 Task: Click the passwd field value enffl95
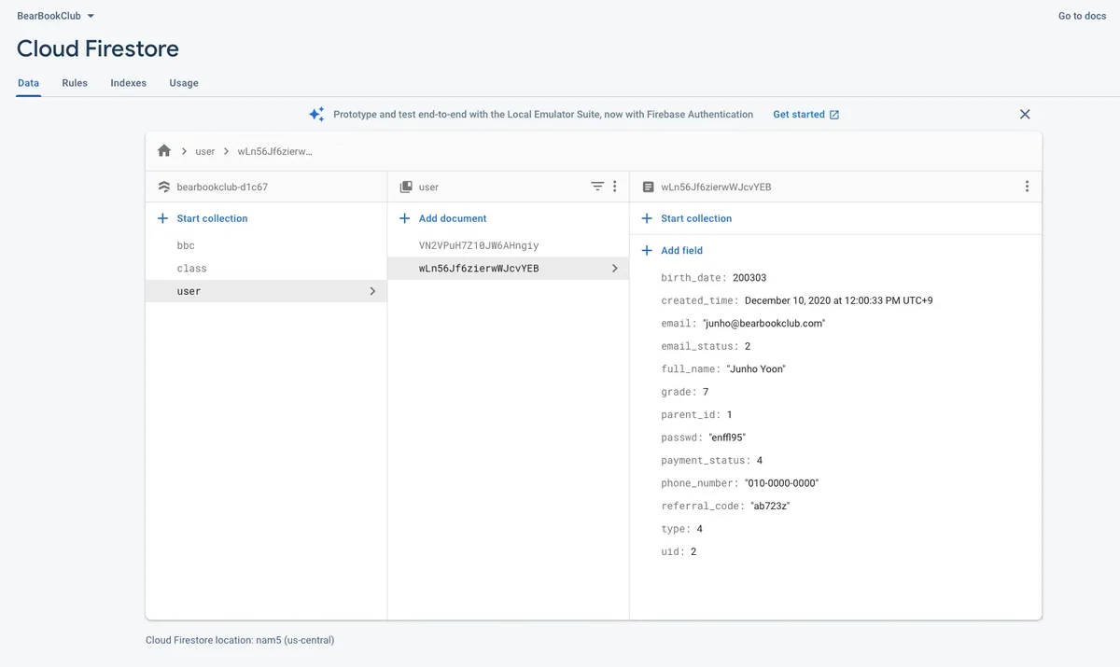pyautogui.click(x=727, y=438)
